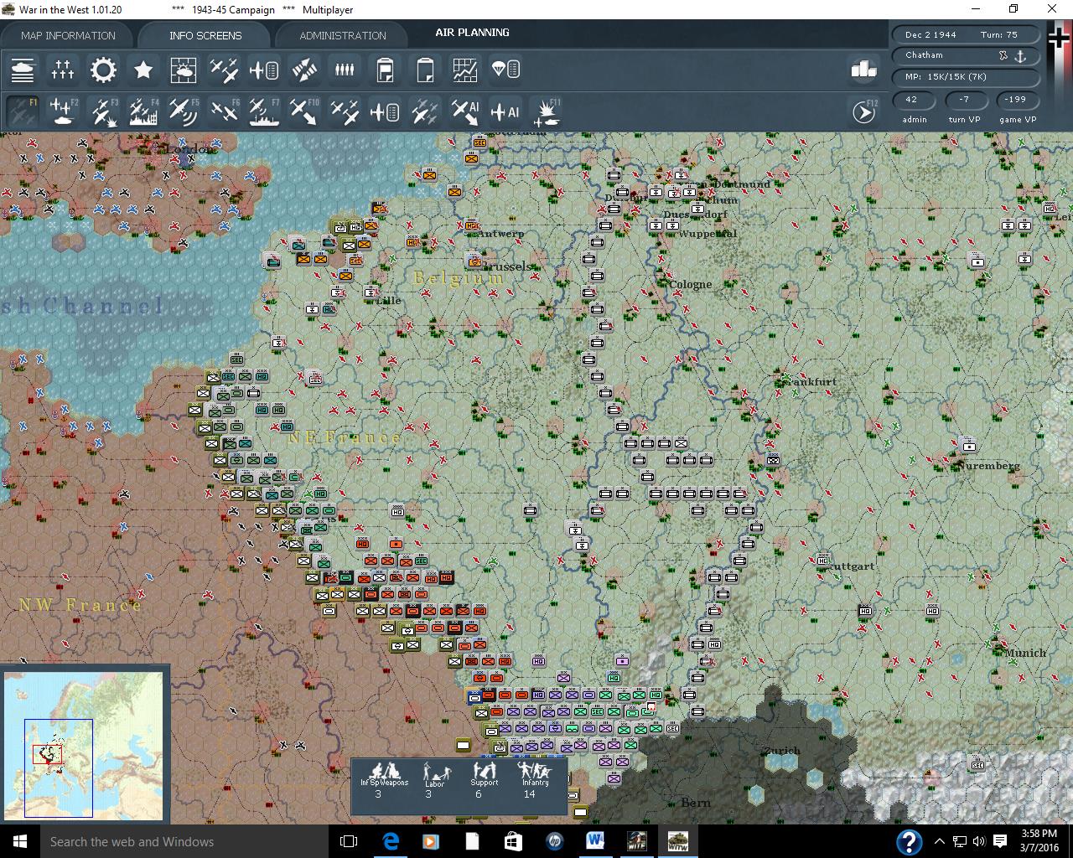Open the four-soldiers manpower icon
Viewport: 1073px width, 858px height.
click(345, 70)
